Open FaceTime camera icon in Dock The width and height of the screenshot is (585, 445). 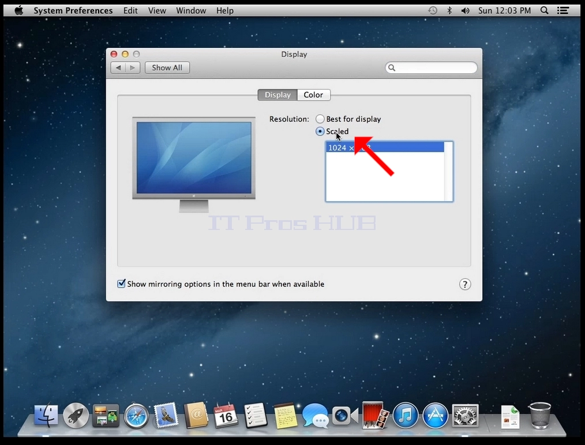(345, 416)
